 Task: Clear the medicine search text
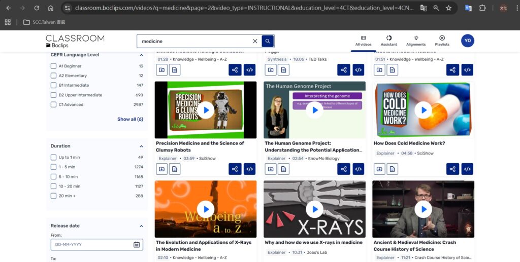[255, 41]
